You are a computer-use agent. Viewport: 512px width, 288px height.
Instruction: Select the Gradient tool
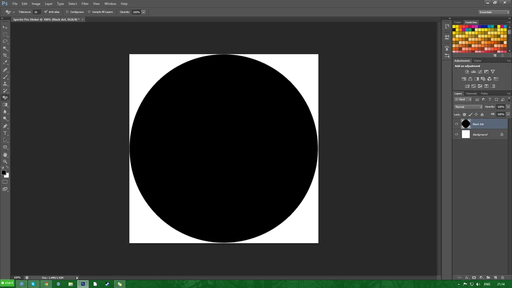pyautogui.click(x=5, y=105)
